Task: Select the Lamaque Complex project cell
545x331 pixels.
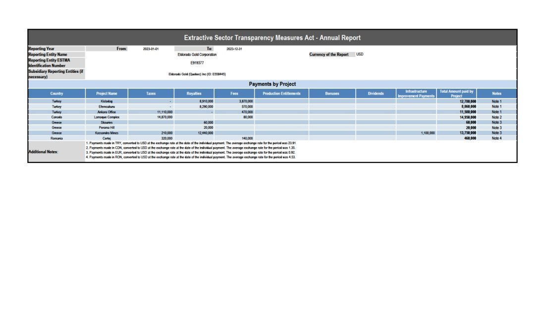Action: pyautogui.click(x=107, y=117)
